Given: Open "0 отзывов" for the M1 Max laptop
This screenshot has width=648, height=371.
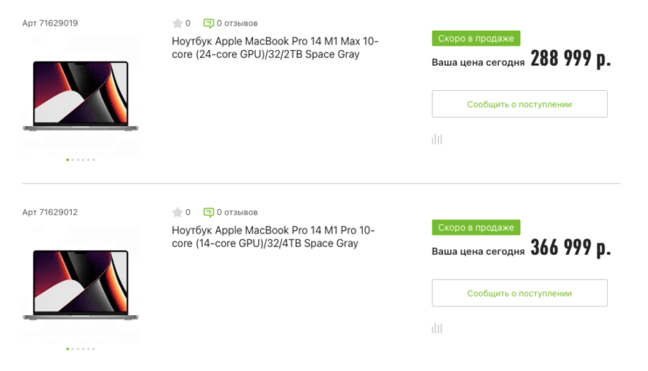Looking at the screenshot, I should coord(237,23).
